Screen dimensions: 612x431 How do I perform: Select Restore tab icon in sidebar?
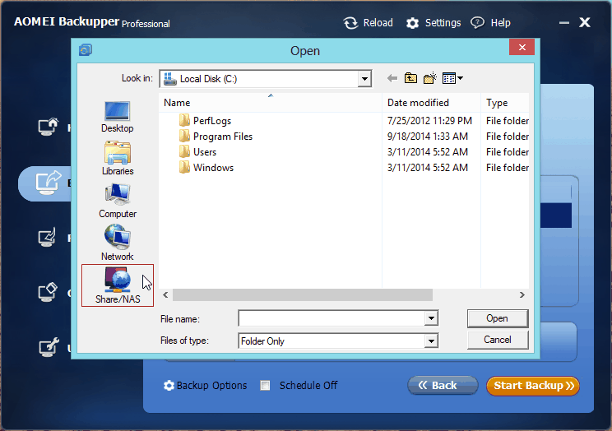(47, 238)
